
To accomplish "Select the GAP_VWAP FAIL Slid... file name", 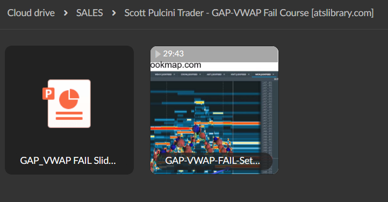I will [68, 161].
